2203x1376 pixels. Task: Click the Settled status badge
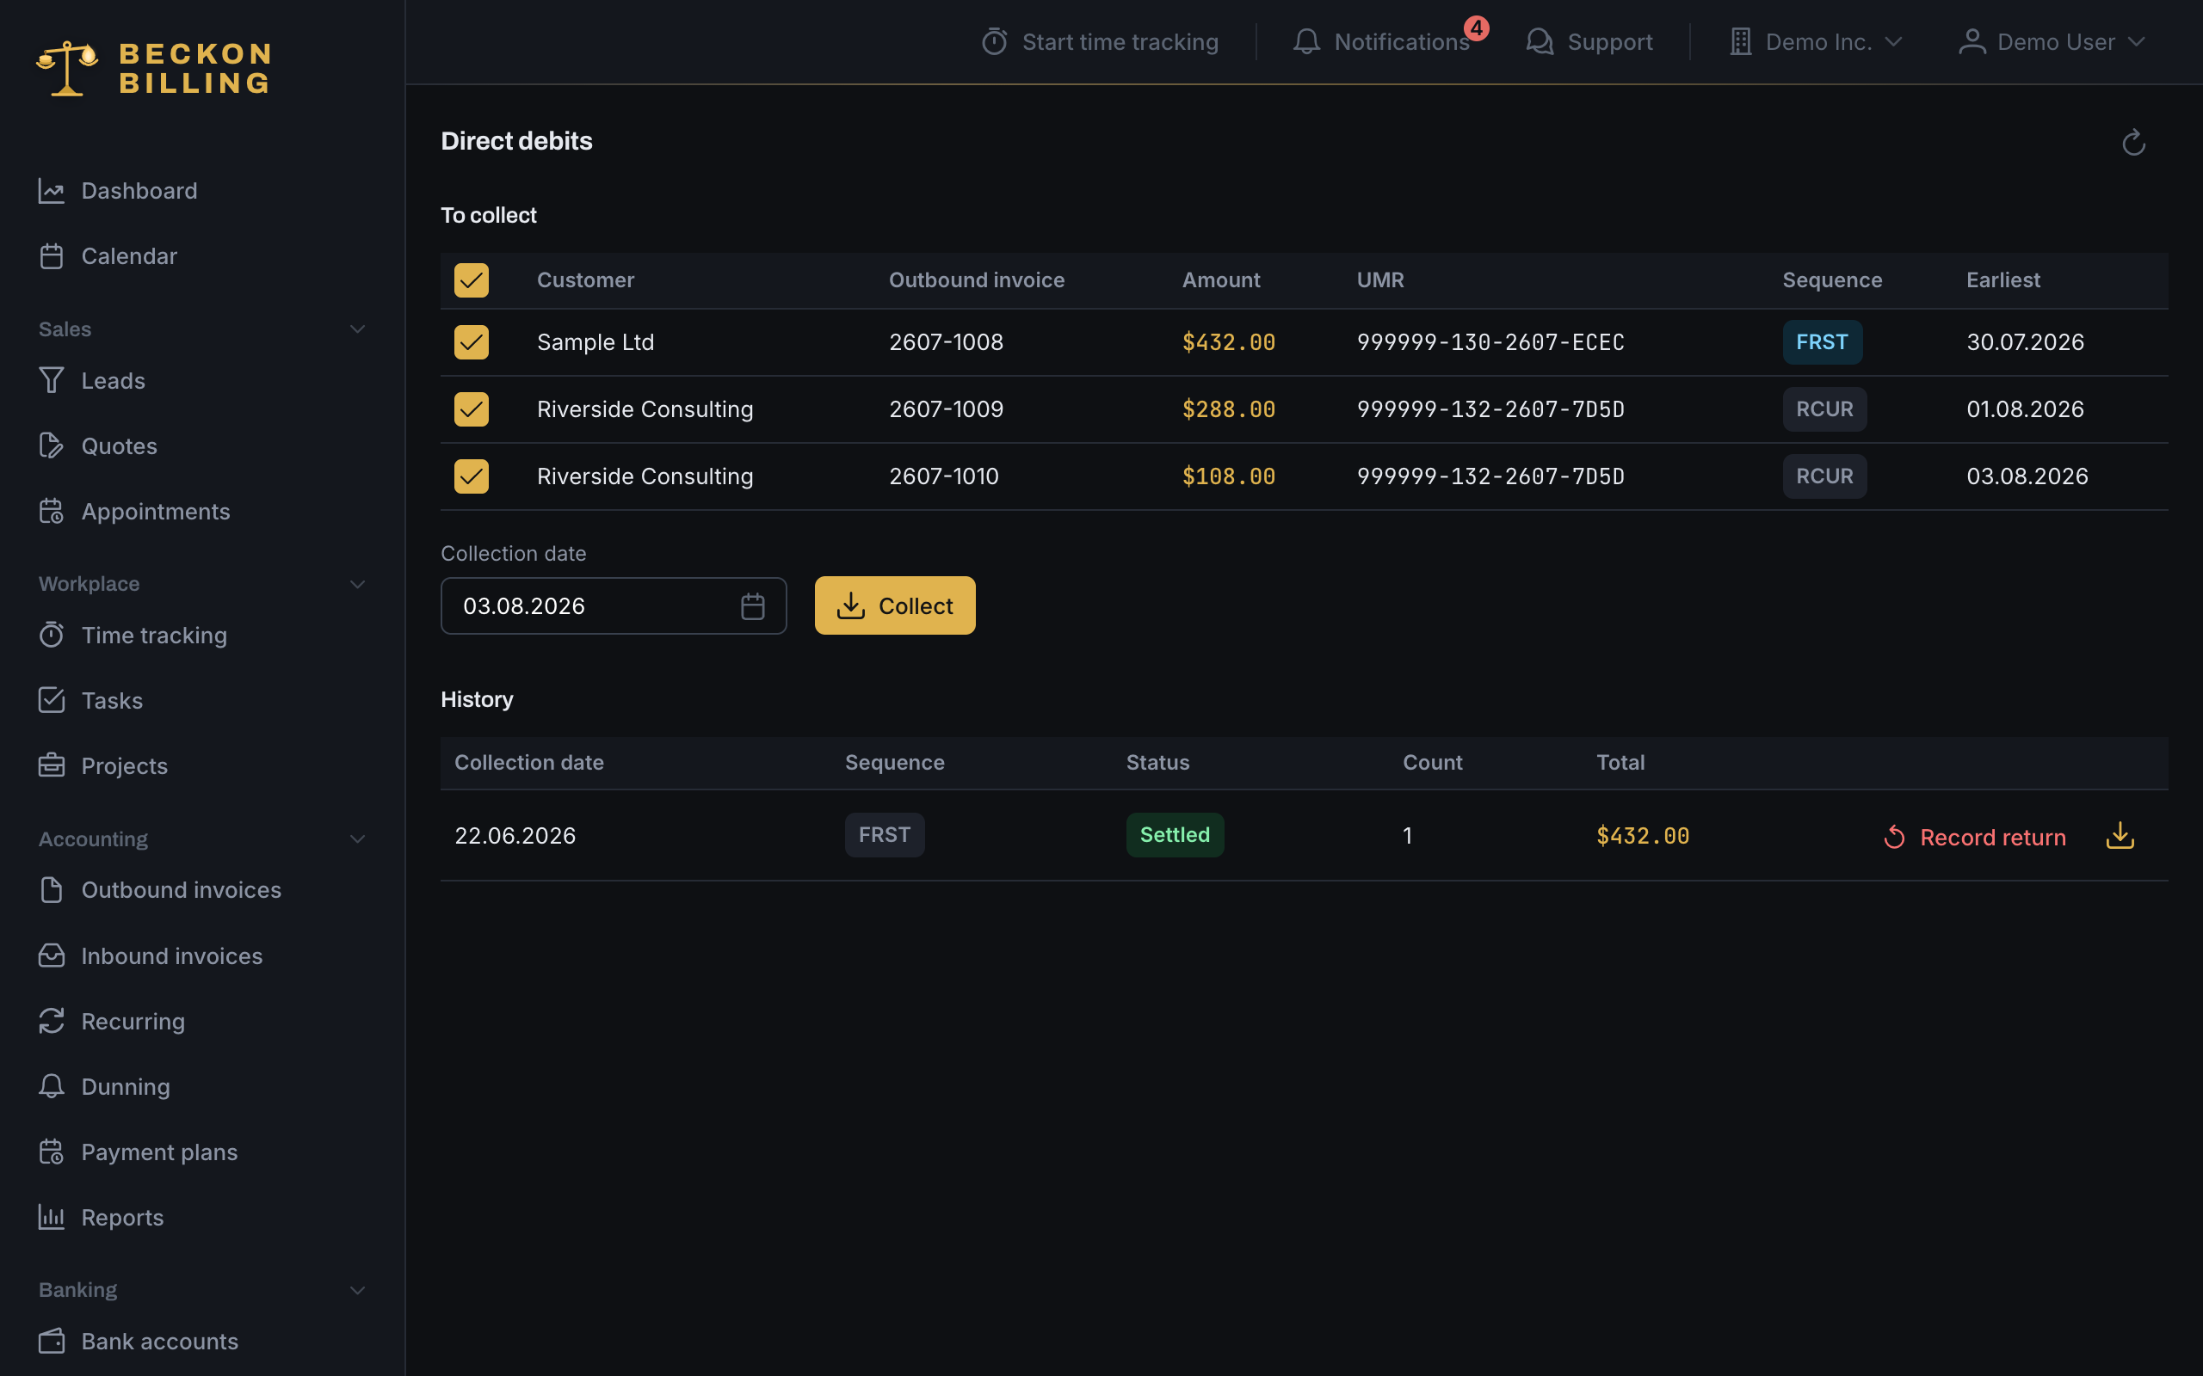click(1176, 834)
